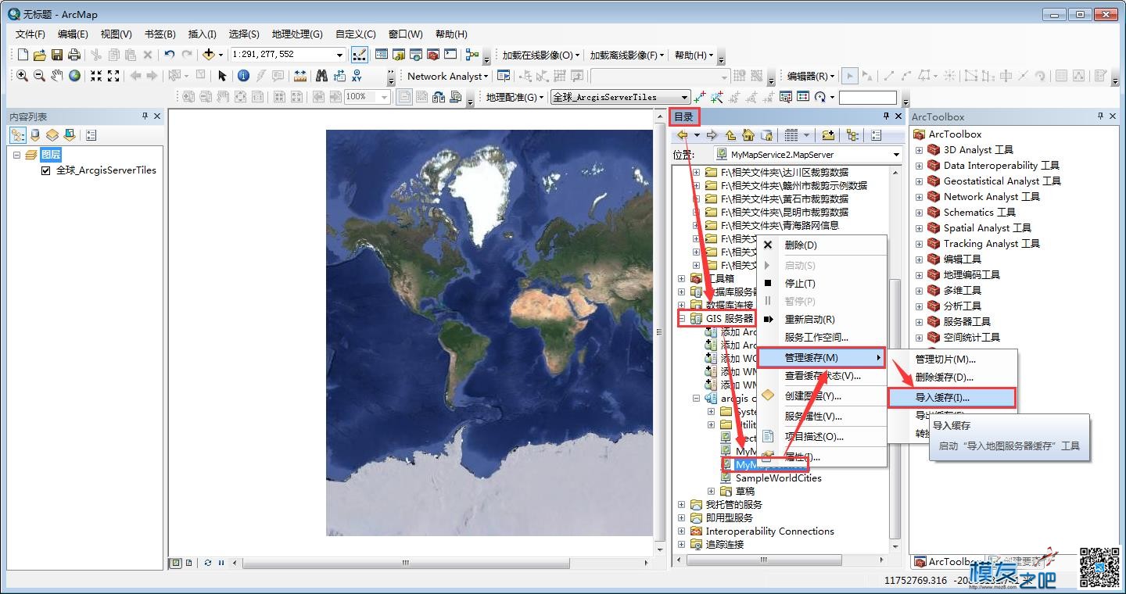Screen dimensions: 1126x594
Task: Collapse the 图层 group in contents
Action: coord(17,155)
